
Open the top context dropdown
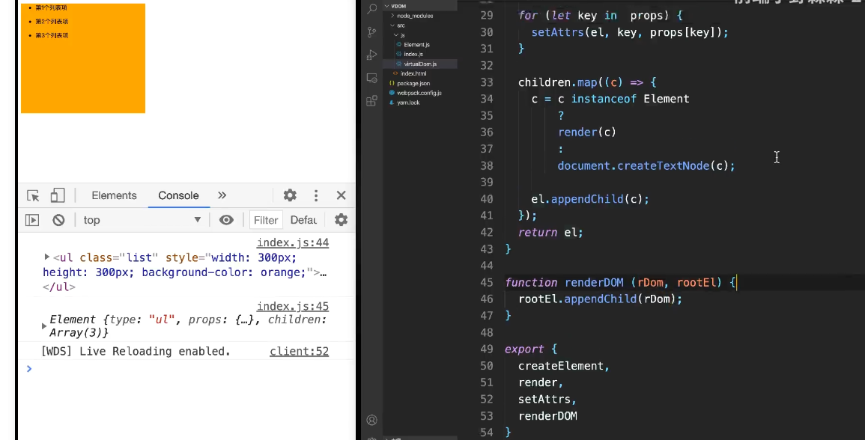point(142,220)
